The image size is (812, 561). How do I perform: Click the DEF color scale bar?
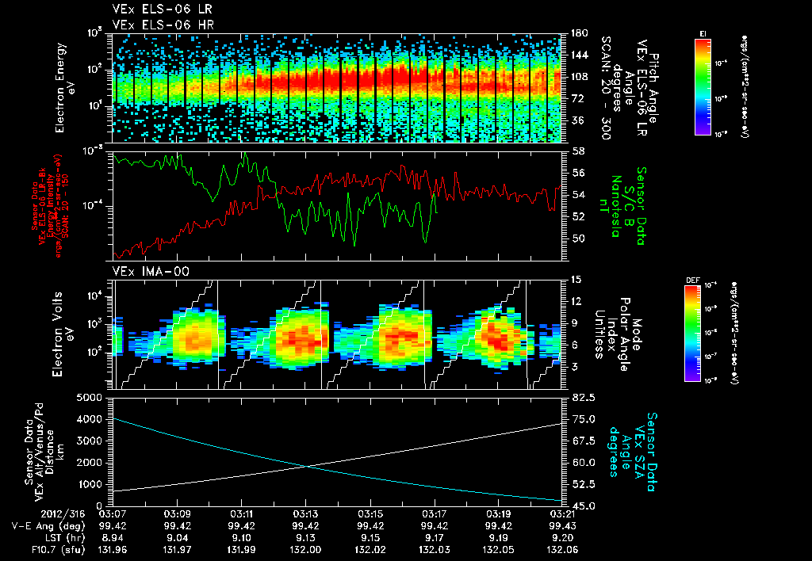tap(692, 334)
